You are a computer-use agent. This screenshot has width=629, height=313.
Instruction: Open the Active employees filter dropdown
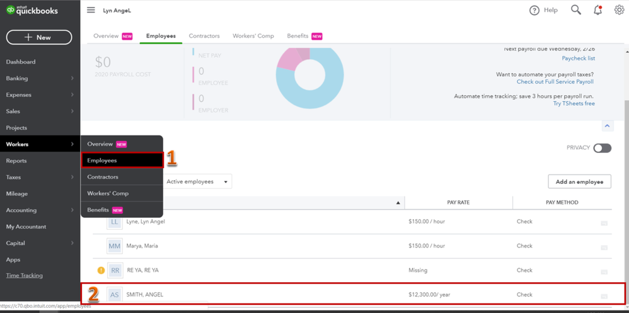198,181
